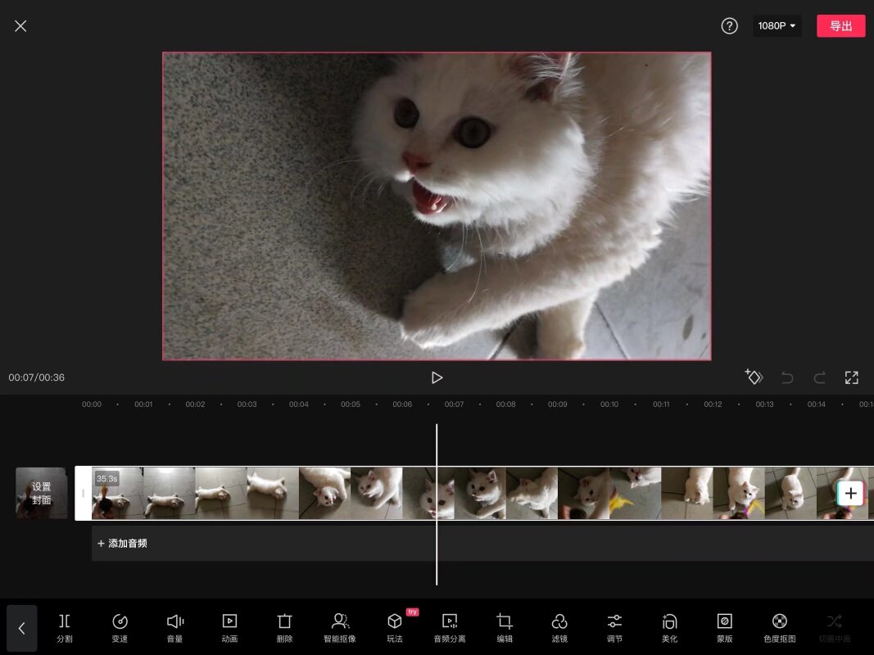The width and height of the screenshot is (874, 655).
Task: Open the 玩法 effects tool
Action: click(x=395, y=626)
